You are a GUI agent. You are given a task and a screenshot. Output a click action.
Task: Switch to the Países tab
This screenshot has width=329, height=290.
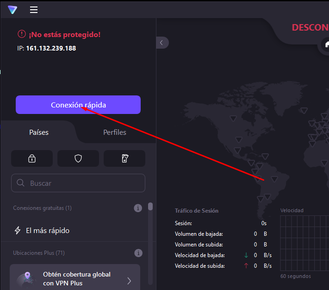[39, 132]
